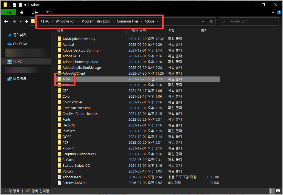
Task: Click the Color Profiles folder icon
Action: (x=59, y=102)
